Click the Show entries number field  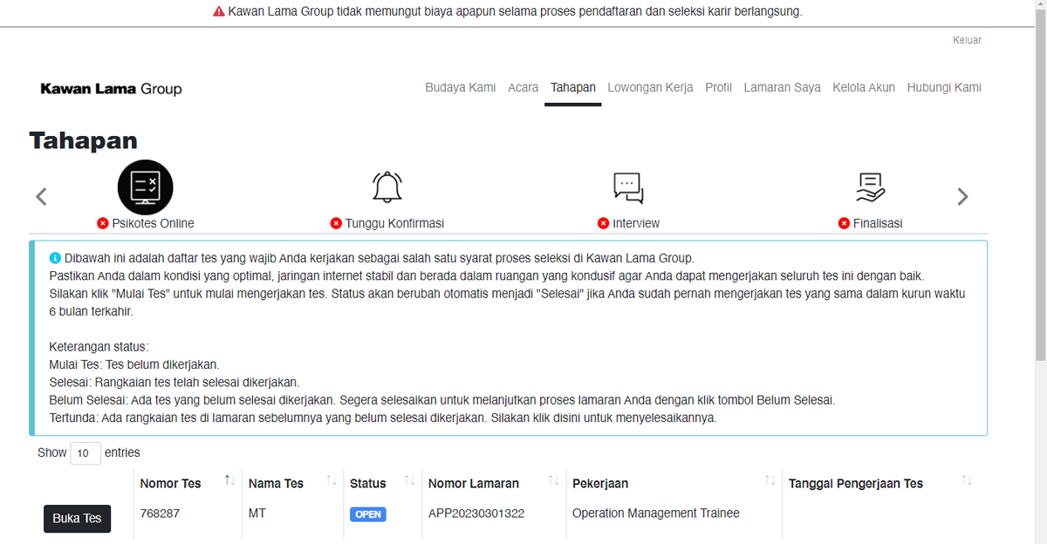86,453
